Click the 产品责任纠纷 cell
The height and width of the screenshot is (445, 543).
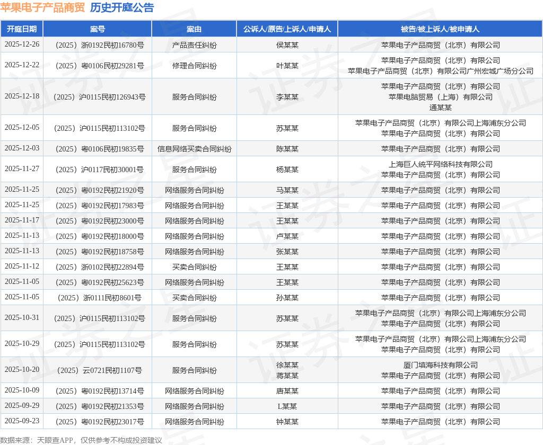click(x=194, y=45)
